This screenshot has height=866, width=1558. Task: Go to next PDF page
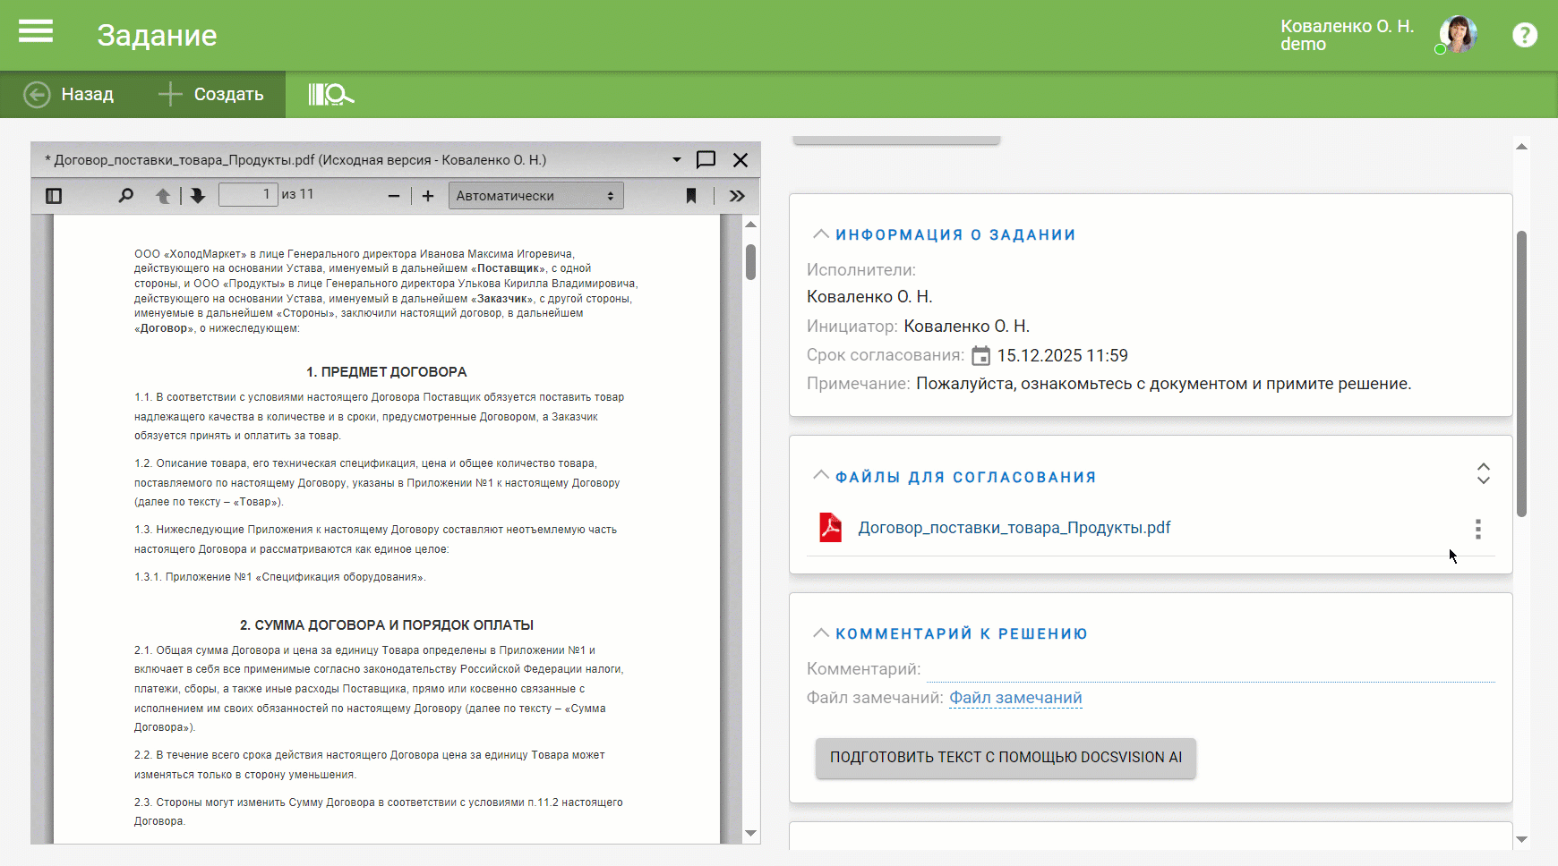(x=198, y=195)
